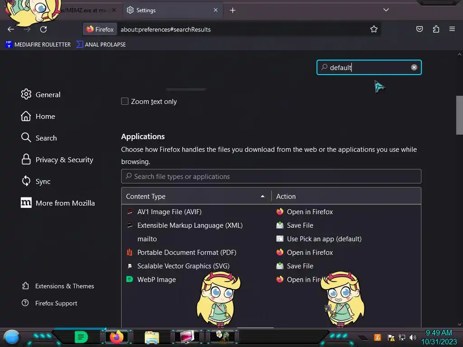Open More from Mozilla category
The height and width of the screenshot is (347, 463).
point(58,203)
